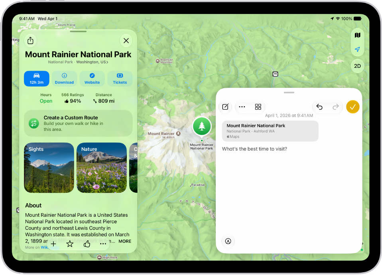Add place with the plus icon
This screenshot has height=275, width=382.
coord(53,243)
